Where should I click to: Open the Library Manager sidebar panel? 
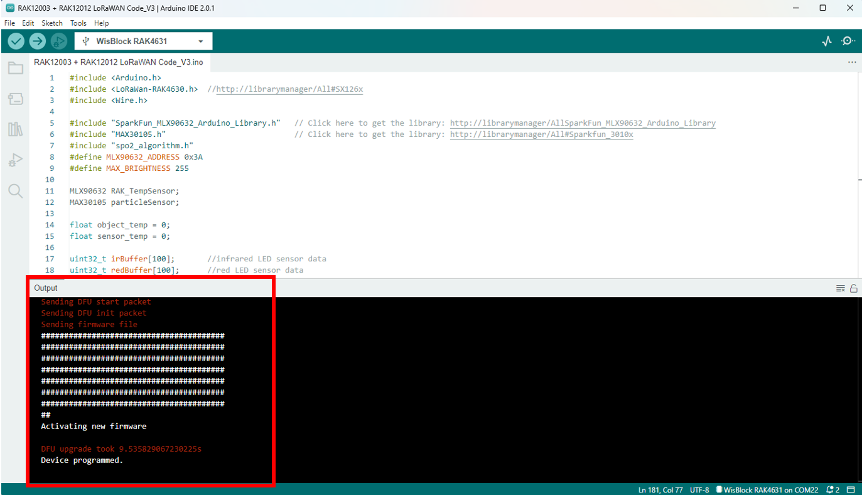(16, 129)
